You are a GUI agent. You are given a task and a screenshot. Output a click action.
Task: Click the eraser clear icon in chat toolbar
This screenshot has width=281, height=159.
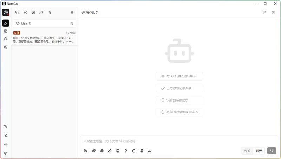pos(150,151)
